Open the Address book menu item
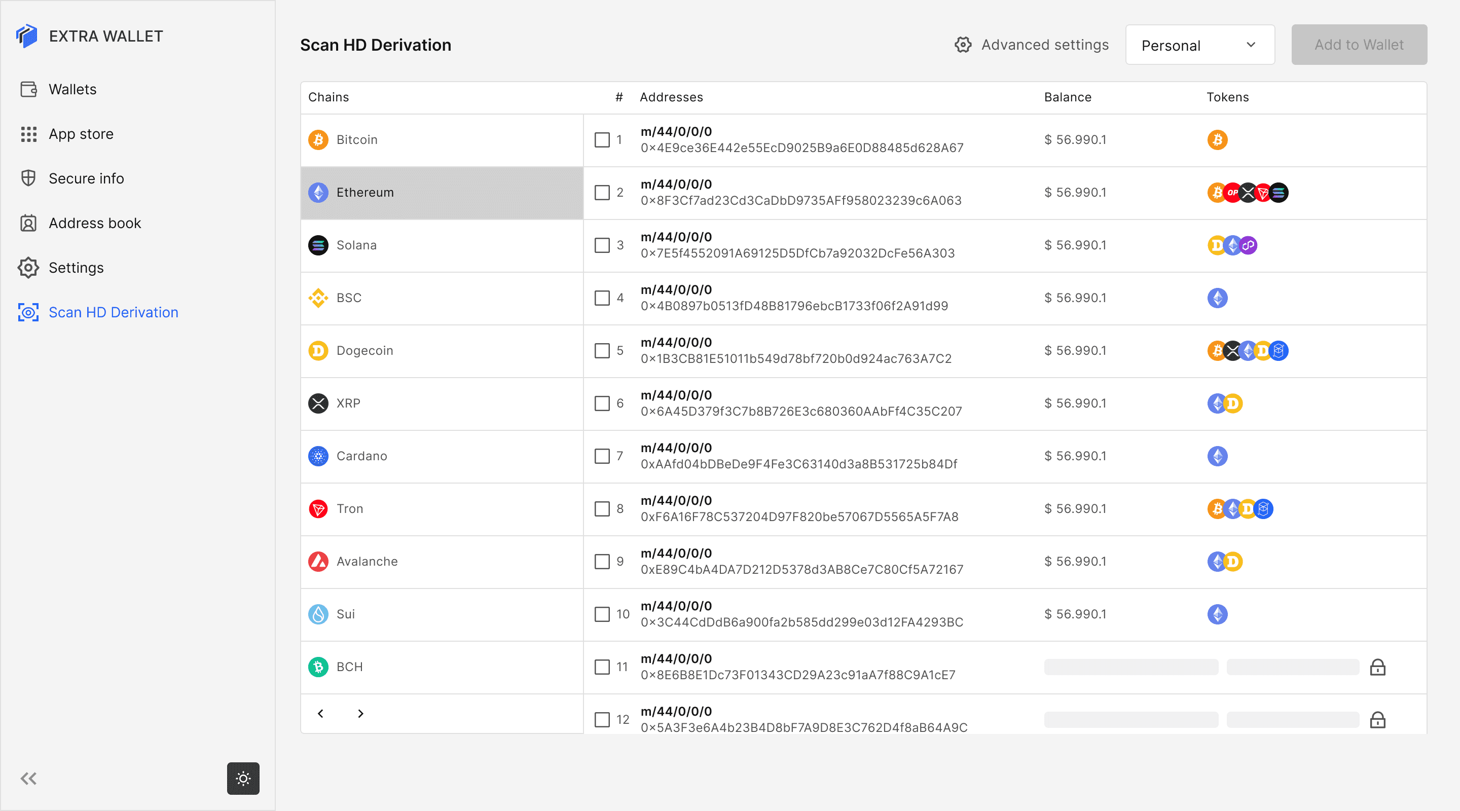 tap(94, 224)
